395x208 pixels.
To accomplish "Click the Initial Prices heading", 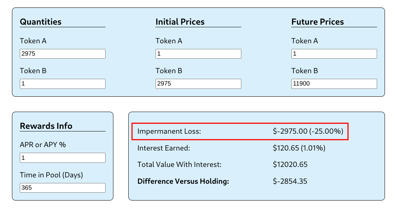I will [x=180, y=22].
